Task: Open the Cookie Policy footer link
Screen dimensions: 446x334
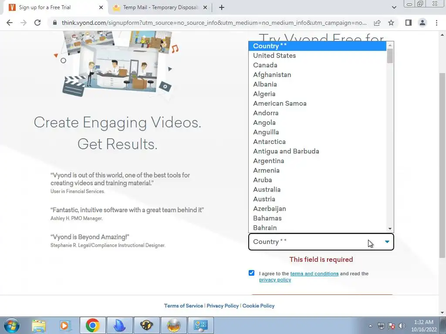Action: (258, 306)
